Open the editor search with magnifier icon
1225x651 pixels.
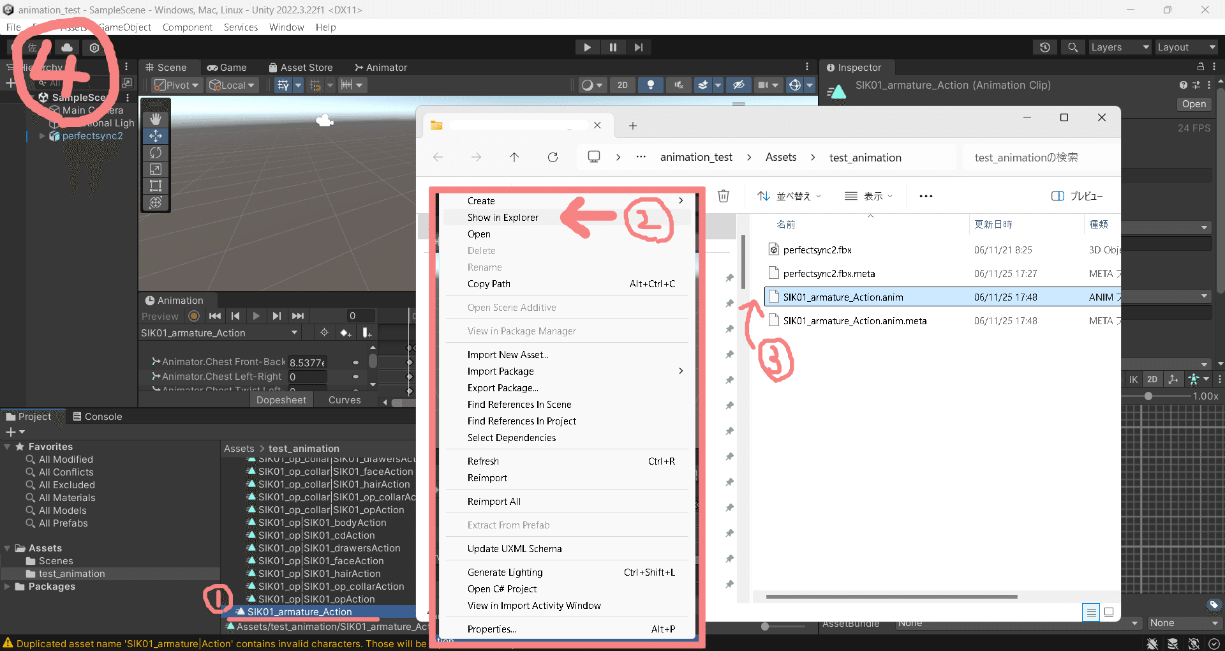(1073, 47)
